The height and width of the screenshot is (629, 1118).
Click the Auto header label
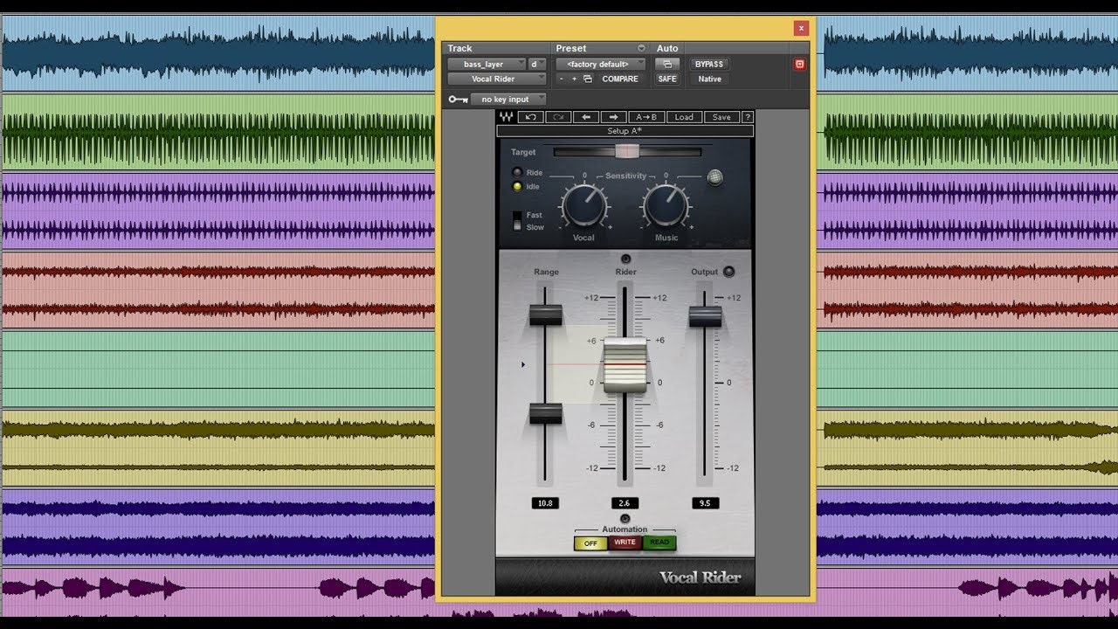click(x=667, y=48)
